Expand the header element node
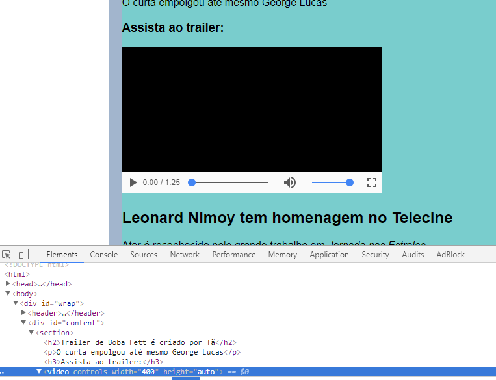The height and width of the screenshot is (380, 496). tap(23, 312)
